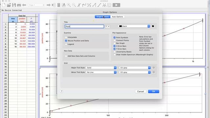Open the Data Browser toolbar icon
This screenshot has width=210, height=118.
pyautogui.click(x=53, y=5)
